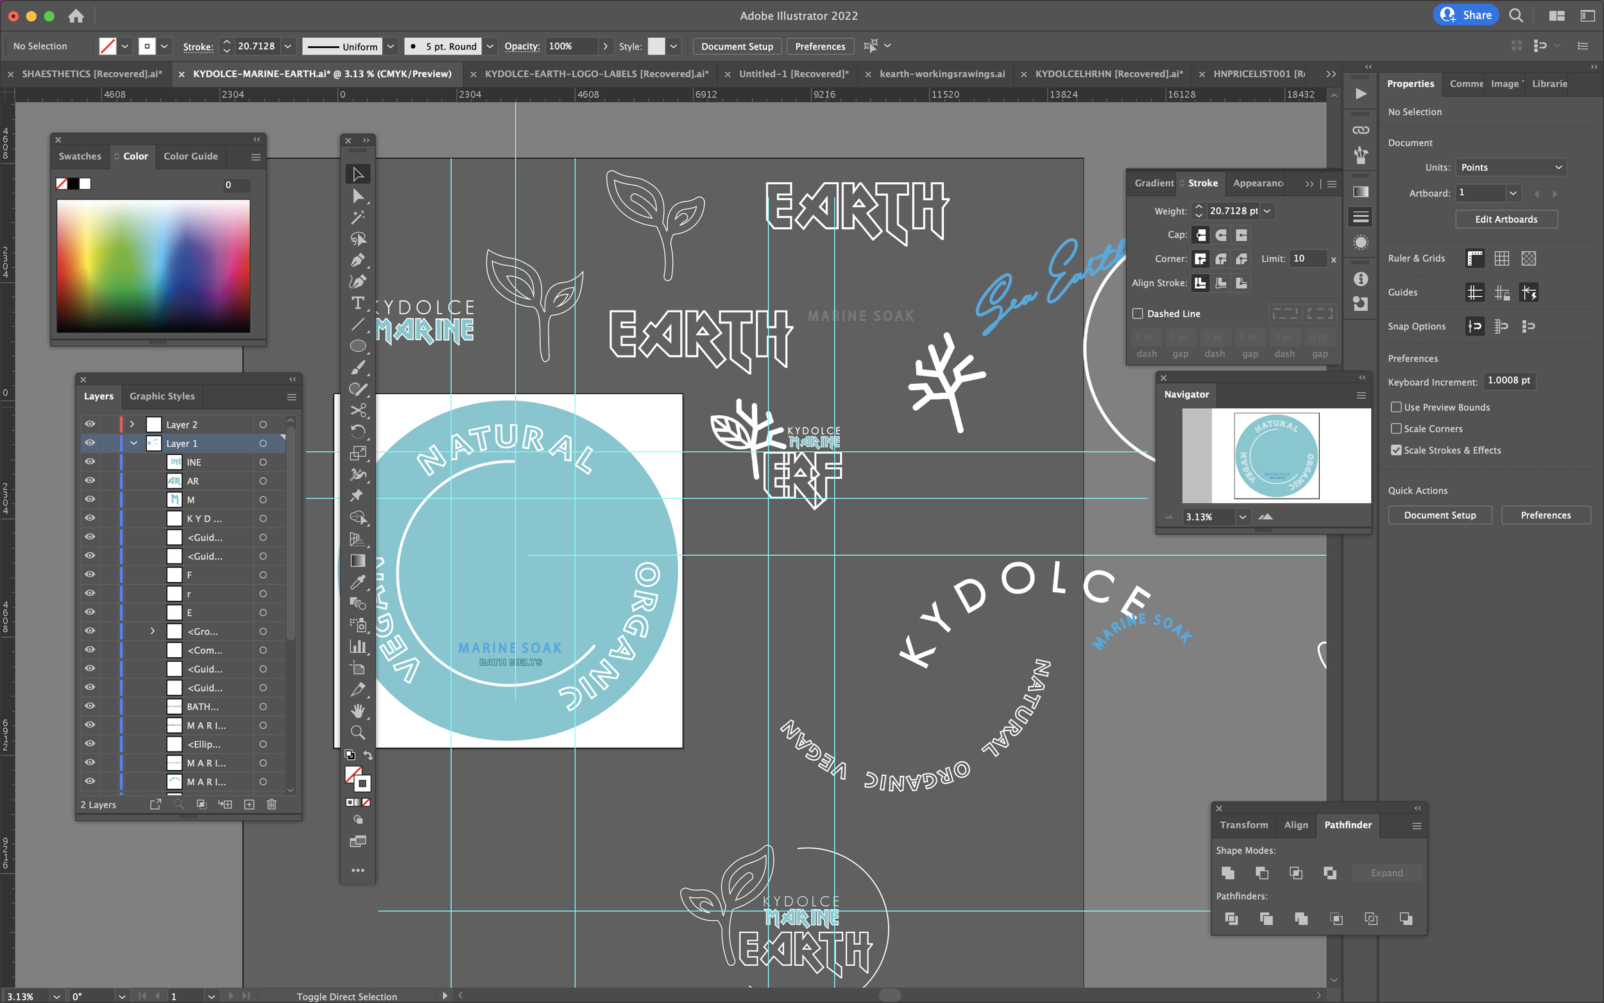The image size is (1604, 1003).
Task: Create new layer in Layers panel
Action: (250, 804)
